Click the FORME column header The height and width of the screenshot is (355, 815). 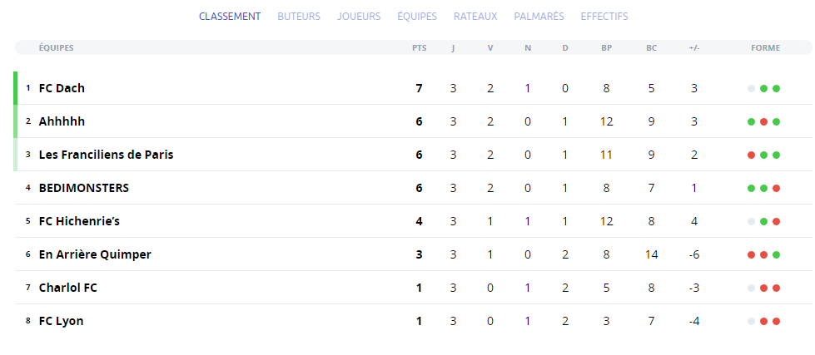pos(766,47)
